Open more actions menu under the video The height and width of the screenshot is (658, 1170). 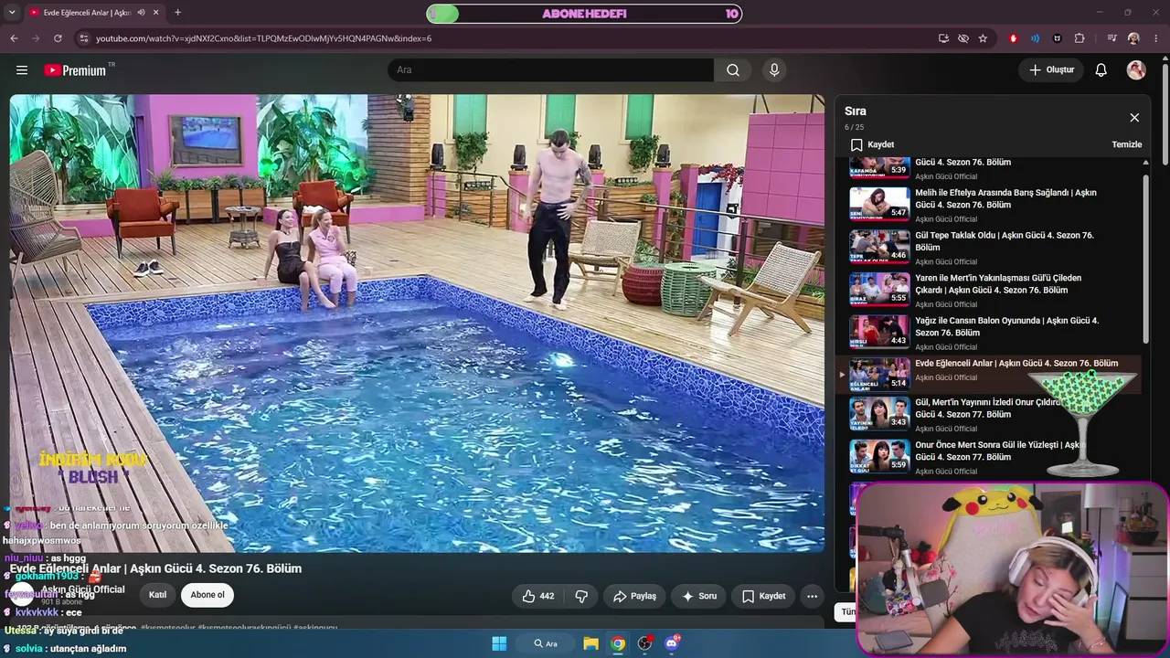[812, 596]
